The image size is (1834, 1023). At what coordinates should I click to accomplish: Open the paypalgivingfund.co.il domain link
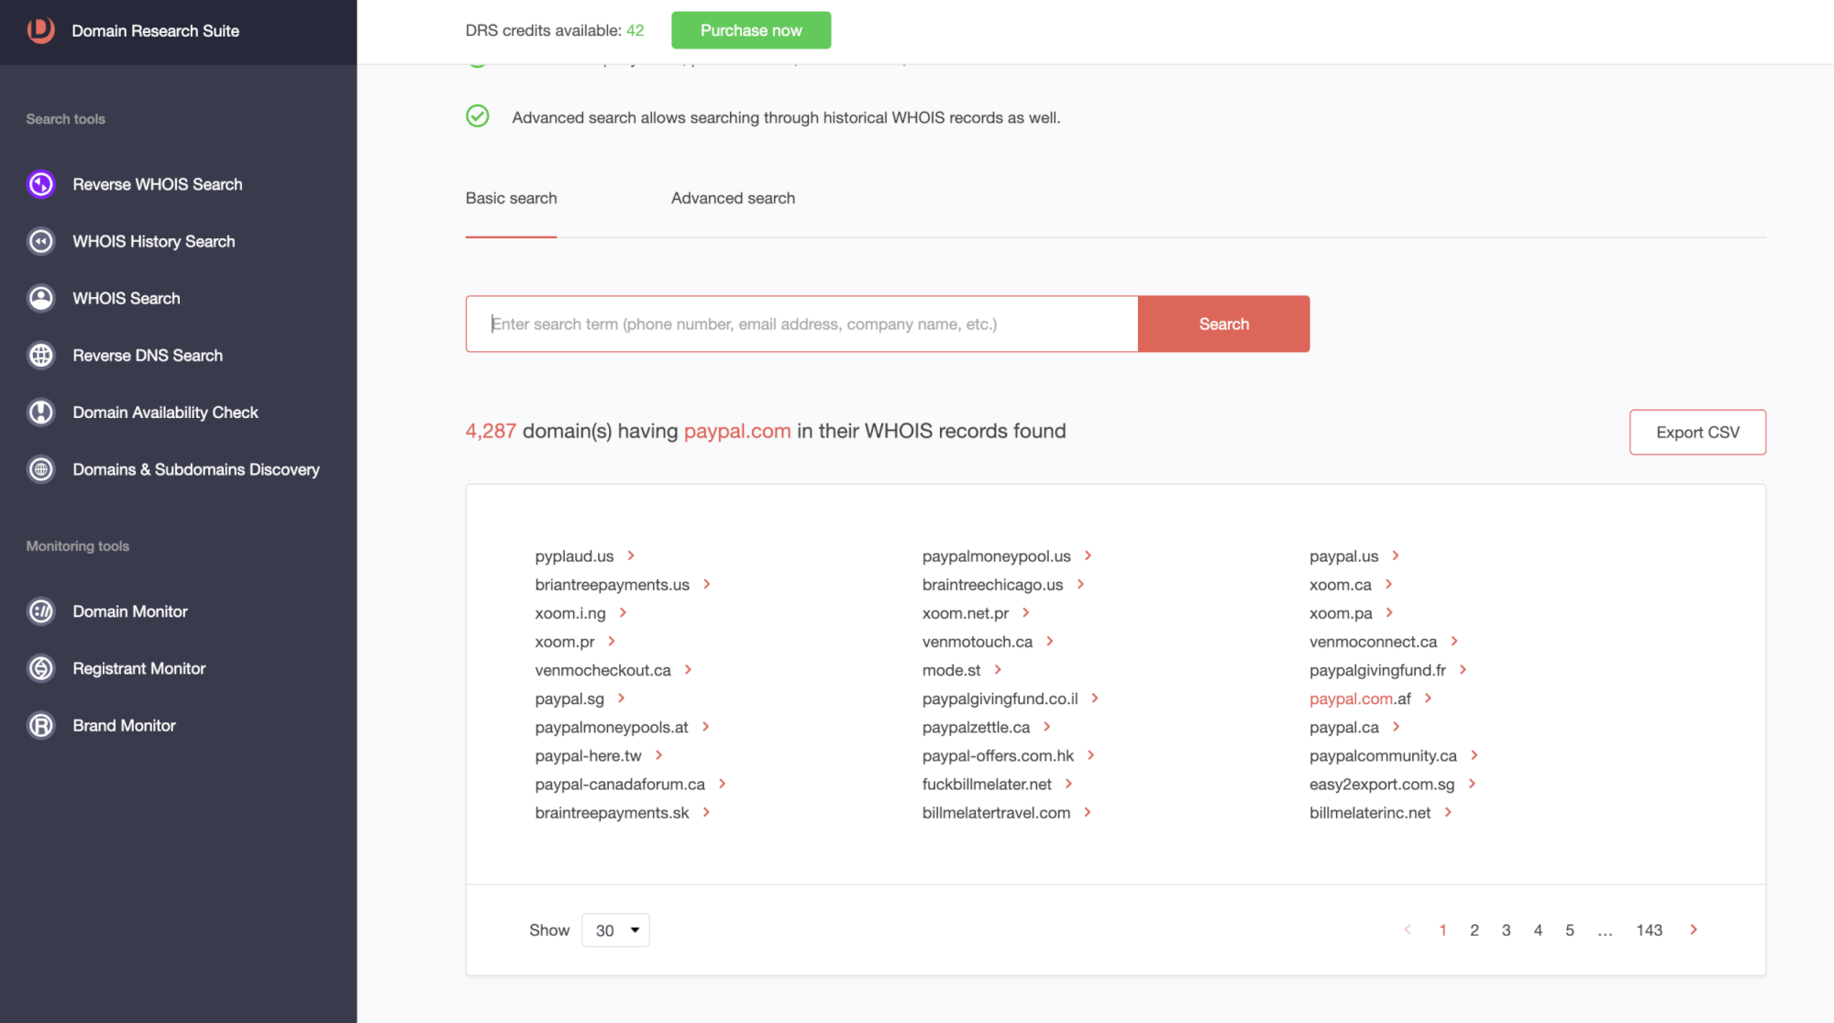click(1000, 698)
